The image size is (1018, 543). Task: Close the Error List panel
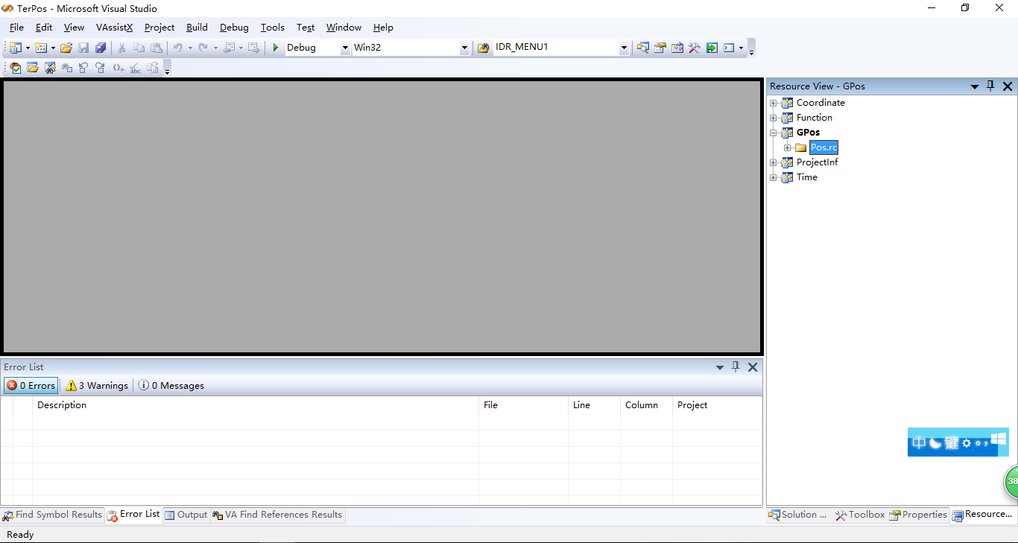coord(753,367)
